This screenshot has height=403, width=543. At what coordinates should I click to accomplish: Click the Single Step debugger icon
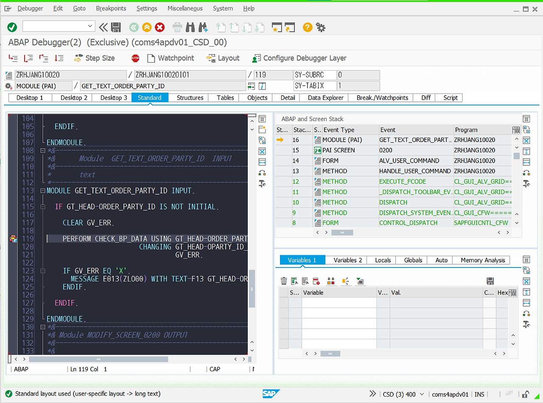click(13, 58)
